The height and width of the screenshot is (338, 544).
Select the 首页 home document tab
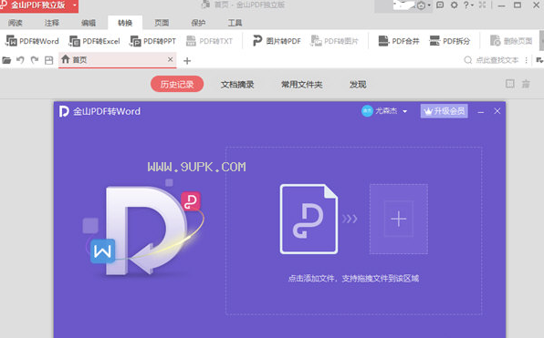click(118, 60)
